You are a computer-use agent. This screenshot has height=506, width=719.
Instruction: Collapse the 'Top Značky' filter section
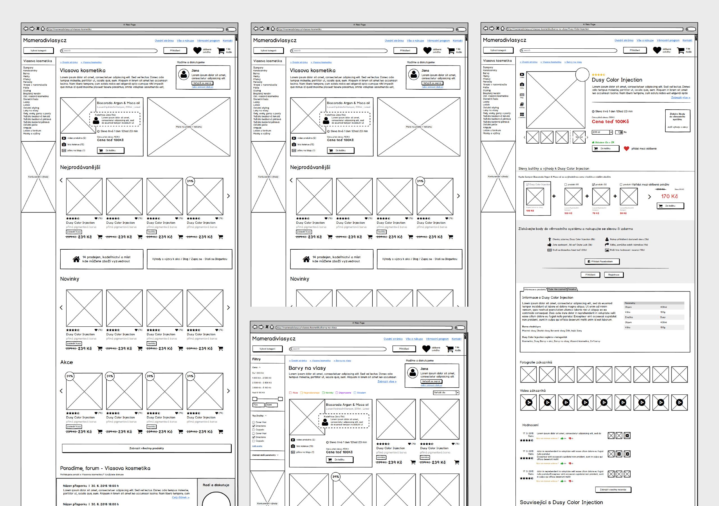click(x=266, y=416)
